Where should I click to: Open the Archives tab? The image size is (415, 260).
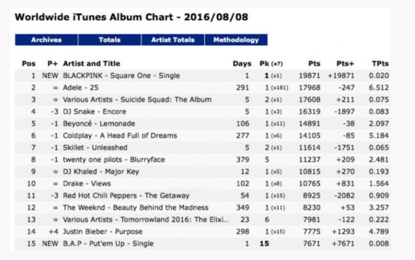47,40
